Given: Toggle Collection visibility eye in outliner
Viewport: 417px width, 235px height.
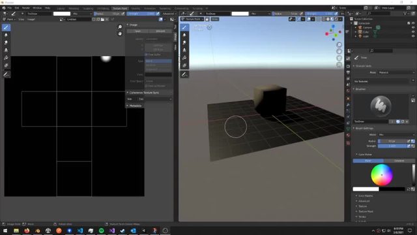Looking at the screenshot, I should [x=413, y=23].
